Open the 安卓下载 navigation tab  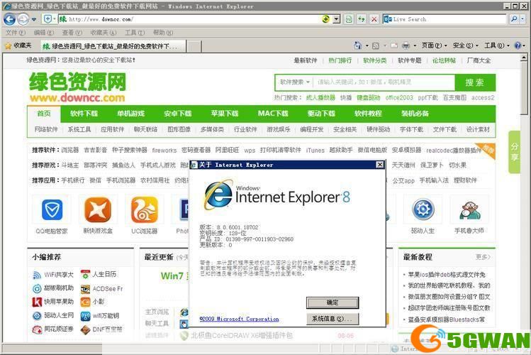177,114
